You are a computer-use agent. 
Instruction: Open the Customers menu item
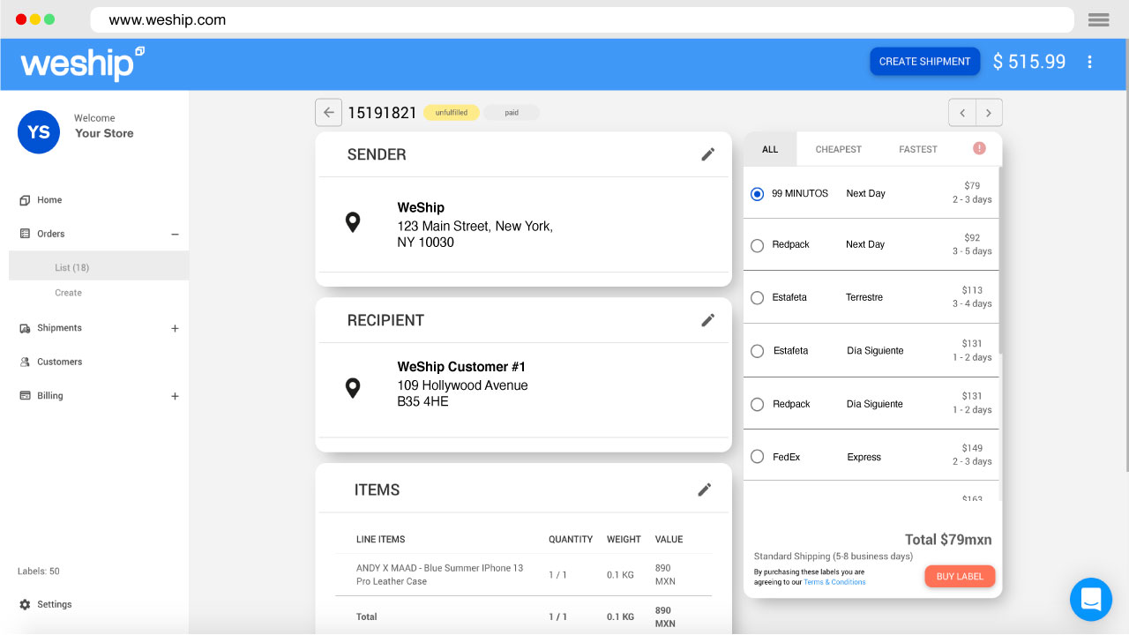click(59, 362)
